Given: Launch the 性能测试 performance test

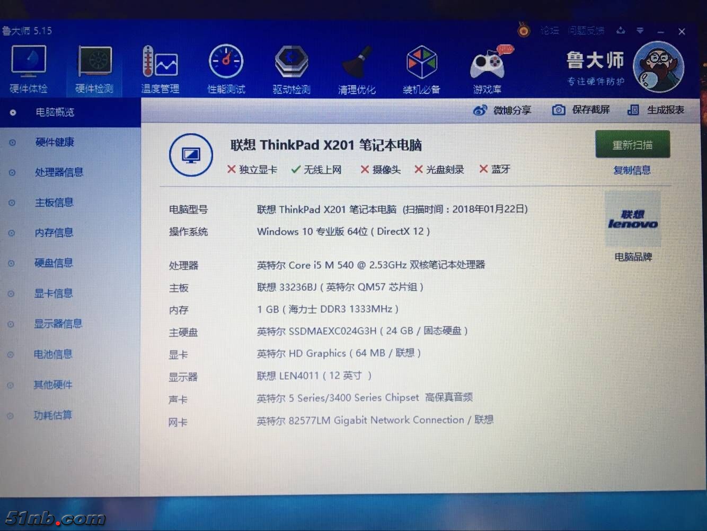Looking at the screenshot, I should coord(226,69).
